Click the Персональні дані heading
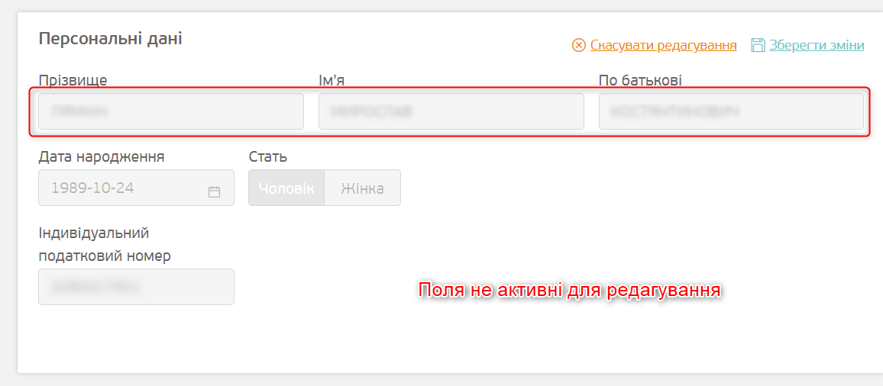Image resolution: width=883 pixels, height=386 pixels. [x=110, y=38]
